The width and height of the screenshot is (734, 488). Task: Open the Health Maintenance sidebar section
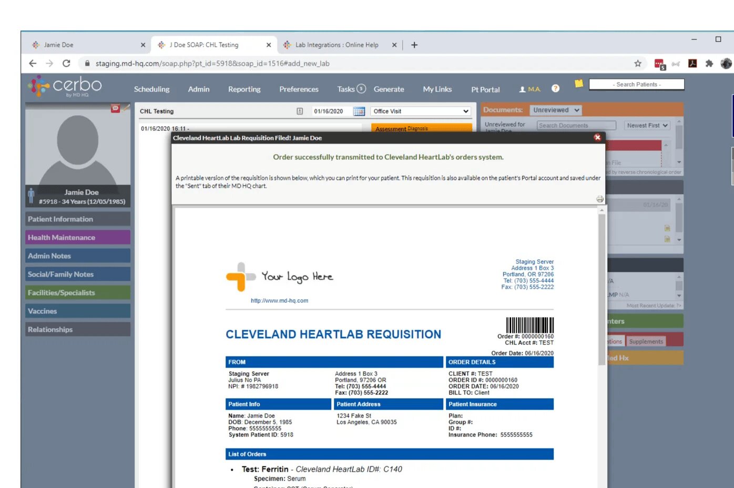[x=78, y=238]
